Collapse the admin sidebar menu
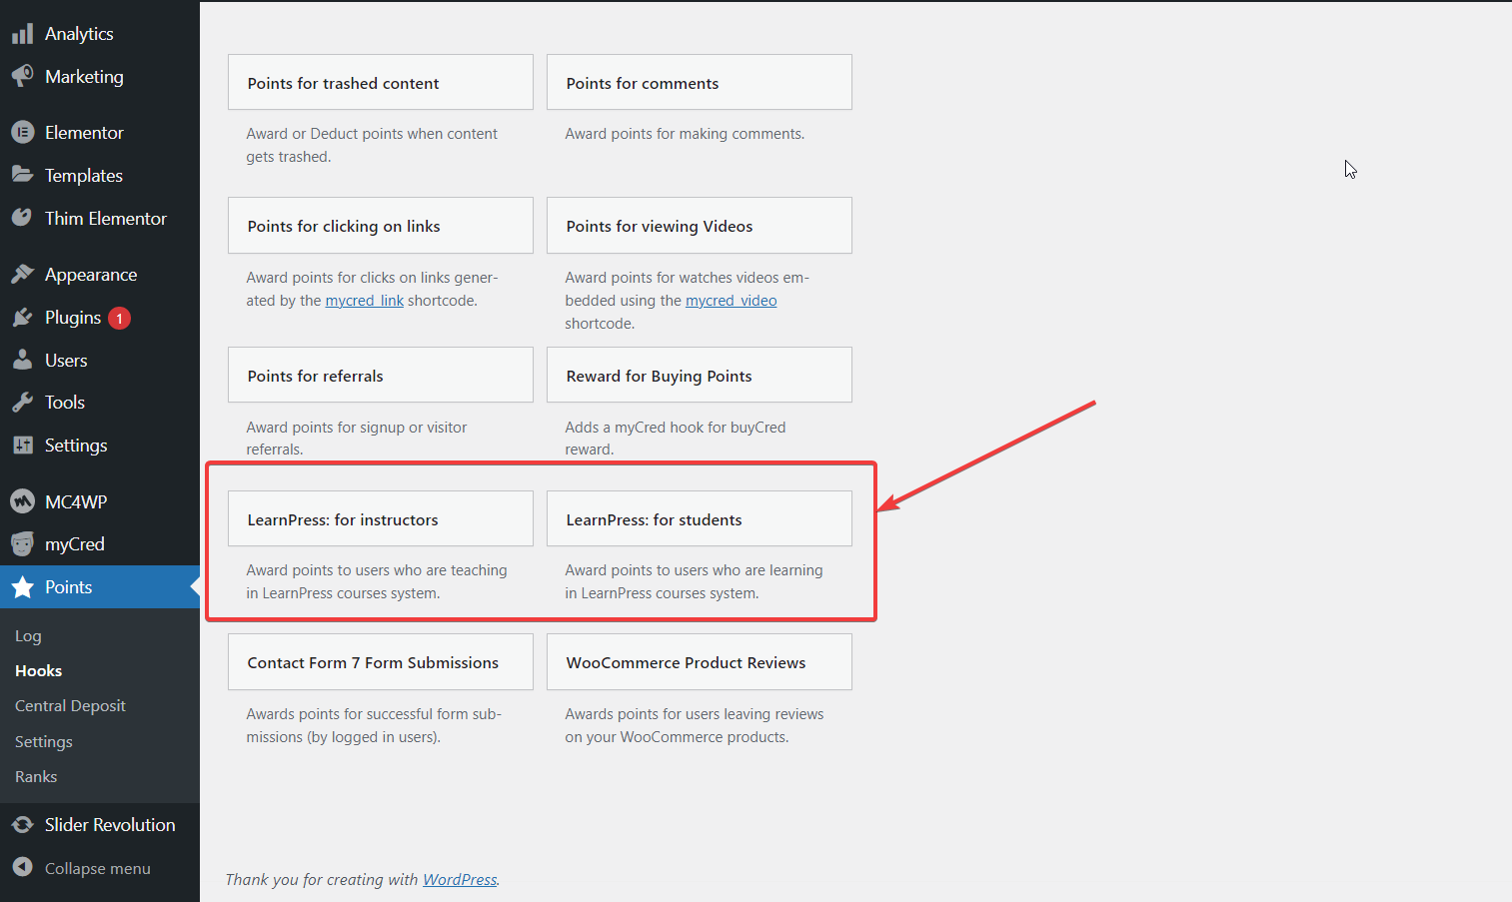This screenshot has width=1512, height=902. click(x=98, y=869)
